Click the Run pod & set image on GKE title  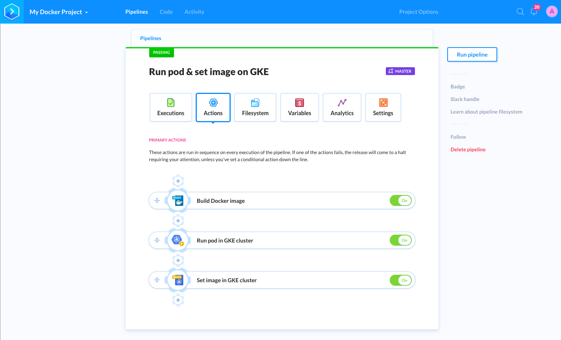[209, 72]
